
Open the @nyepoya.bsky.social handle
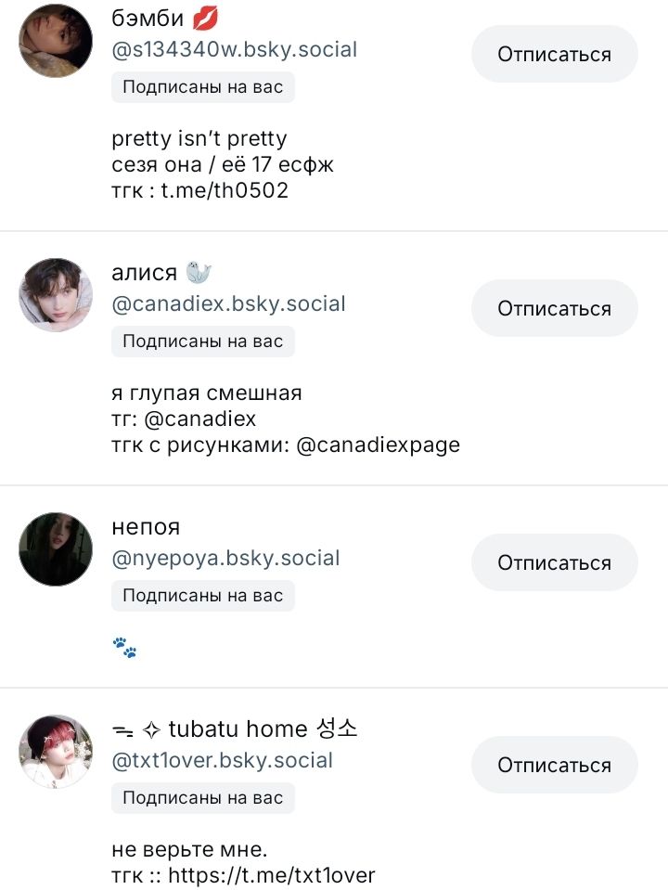(225, 558)
